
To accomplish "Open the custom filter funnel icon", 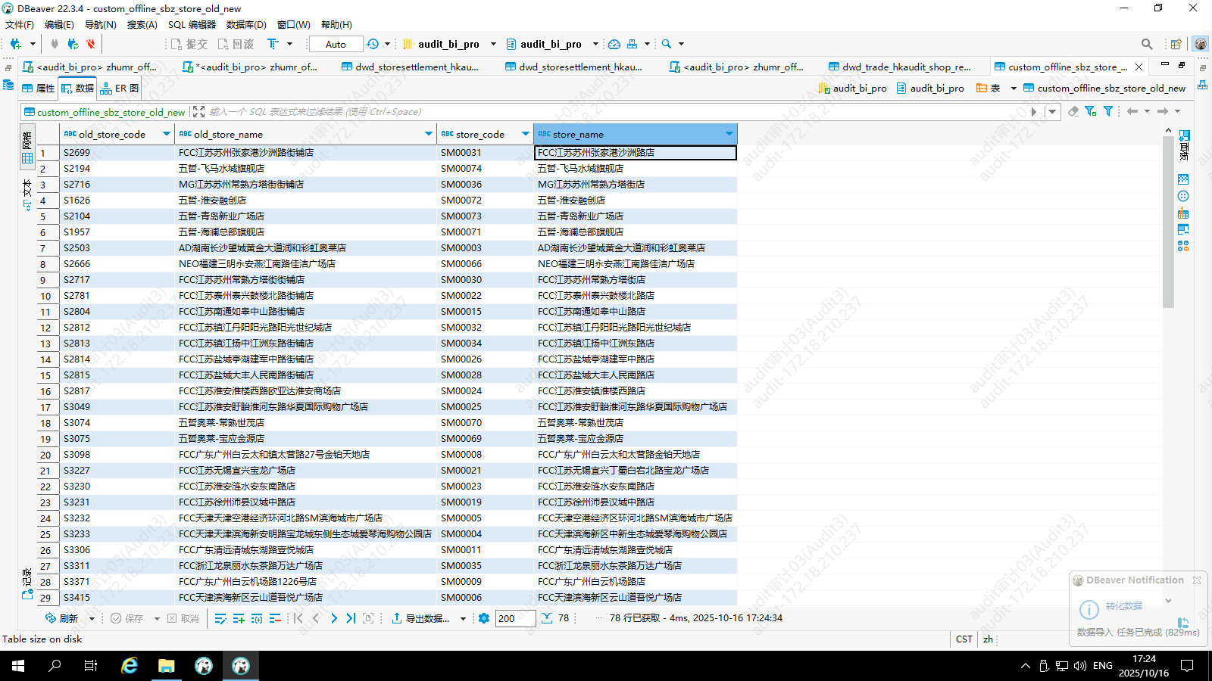I will click(1108, 111).
